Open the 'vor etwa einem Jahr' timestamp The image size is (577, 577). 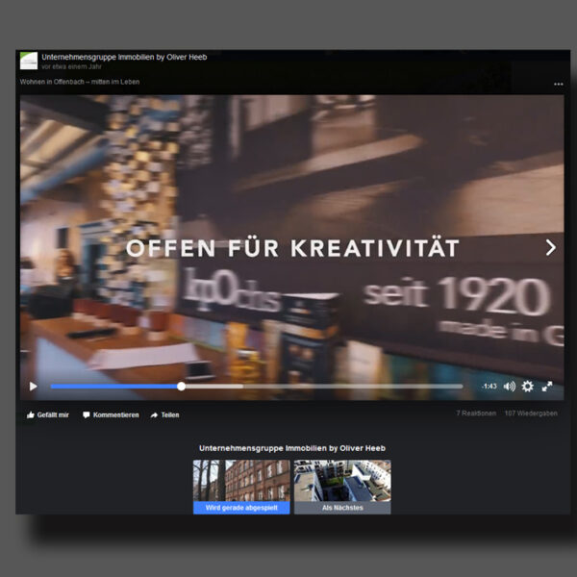point(71,67)
